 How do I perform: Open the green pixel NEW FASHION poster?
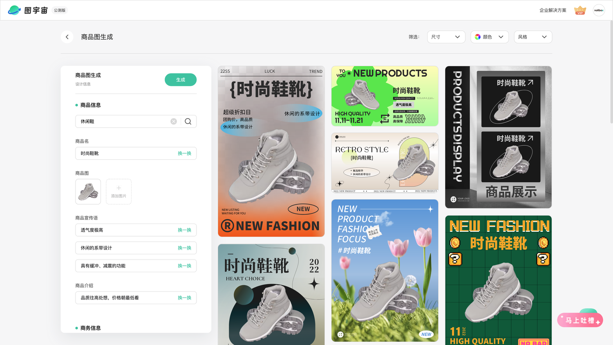tap(499, 280)
